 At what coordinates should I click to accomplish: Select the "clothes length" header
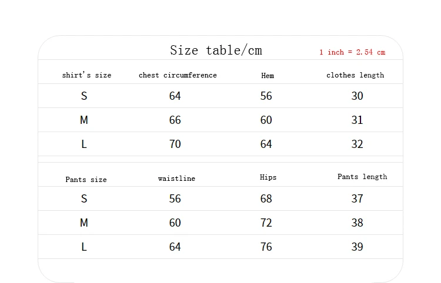point(355,75)
